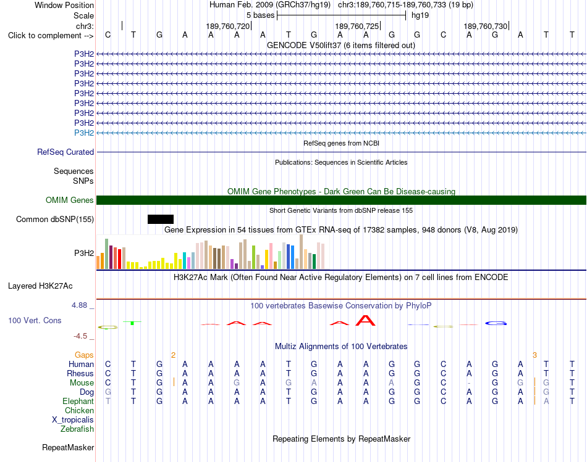
Task: Click the 'Layered H3K27Ac' track label
Action: tap(40, 286)
